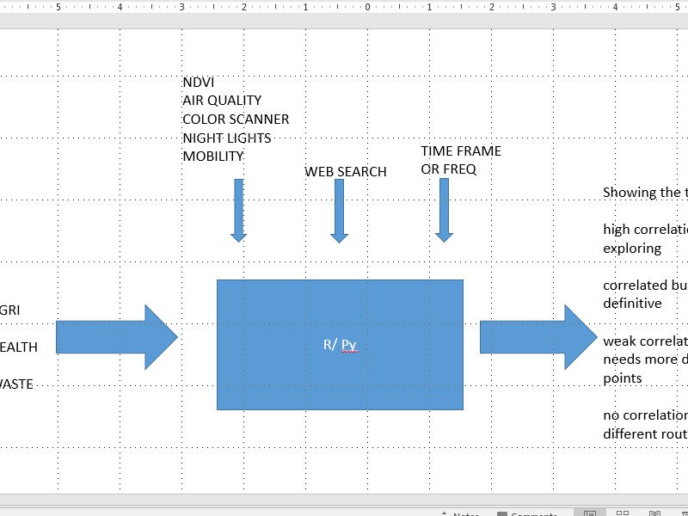Switch to Normal view in status bar
Screen dimensions: 688x516
click(589, 511)
